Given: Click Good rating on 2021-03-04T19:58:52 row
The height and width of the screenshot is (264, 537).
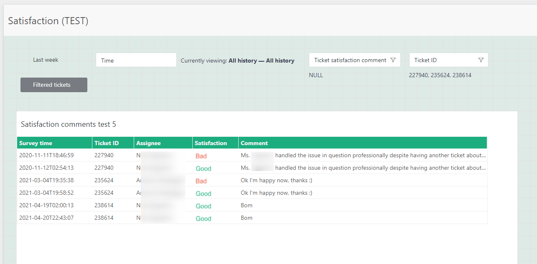Looking at the screenshot, I should tap(204, 194).
